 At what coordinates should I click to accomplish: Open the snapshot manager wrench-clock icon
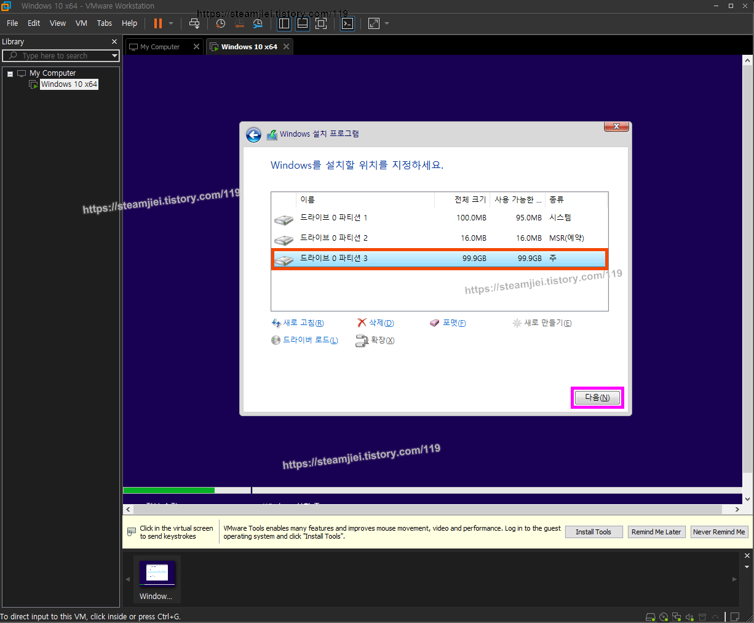point(258,23)
